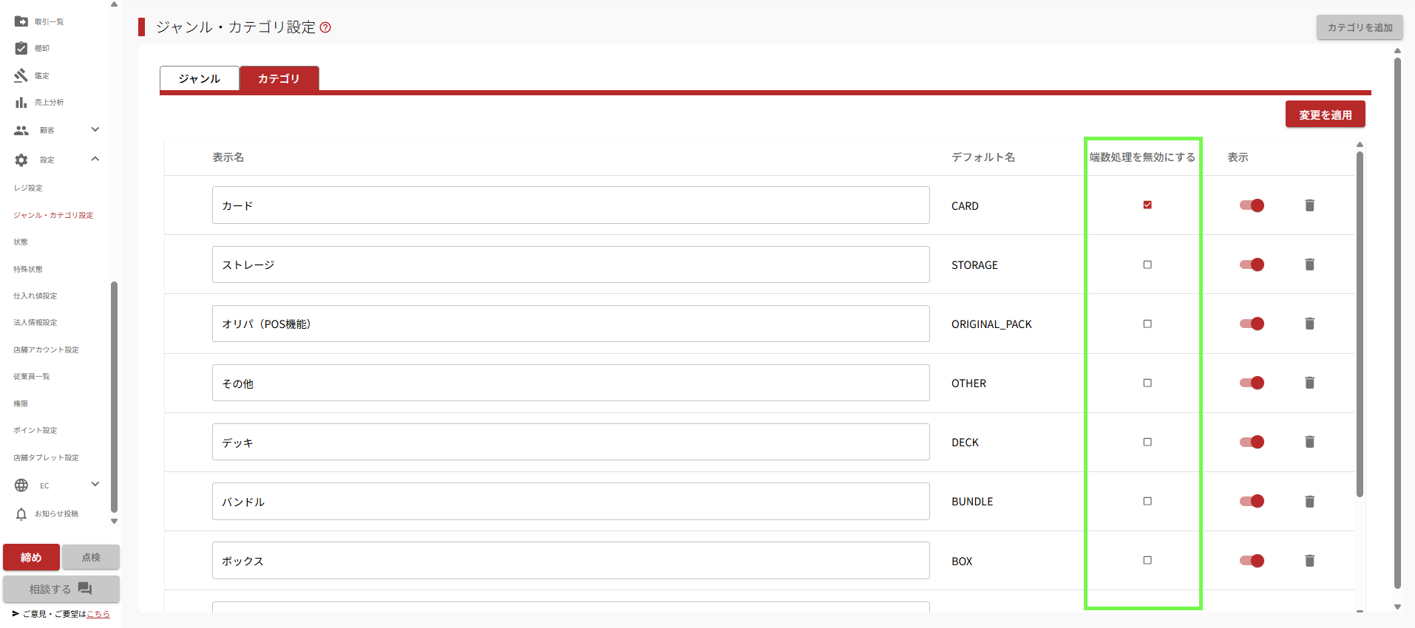Expand the EC sidebar menu chevron
Image resolution: width=1415 pixels, height=628 pixels.
coord(95,485)
